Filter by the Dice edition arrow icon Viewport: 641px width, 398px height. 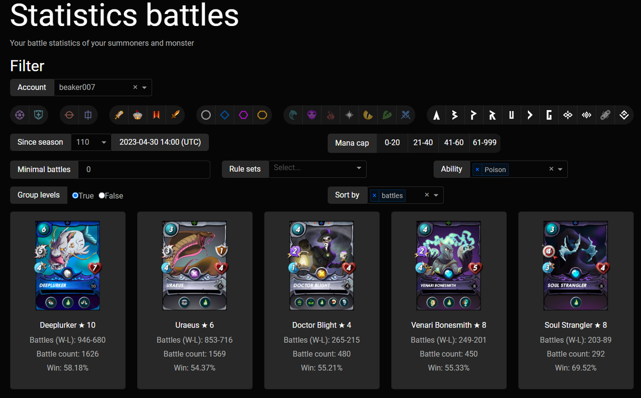pyautogui.click(x=530, y=115)
